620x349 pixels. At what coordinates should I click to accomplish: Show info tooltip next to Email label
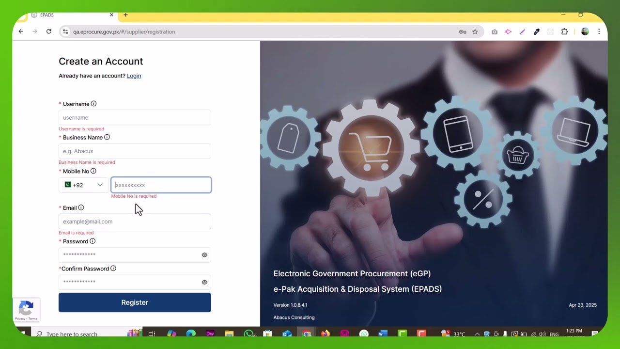coord(81,207)
